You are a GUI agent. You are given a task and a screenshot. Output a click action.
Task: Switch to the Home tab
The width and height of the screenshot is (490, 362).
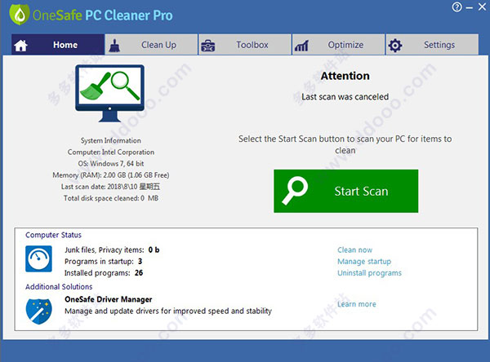pyautogui.click(x=58, y=45)
